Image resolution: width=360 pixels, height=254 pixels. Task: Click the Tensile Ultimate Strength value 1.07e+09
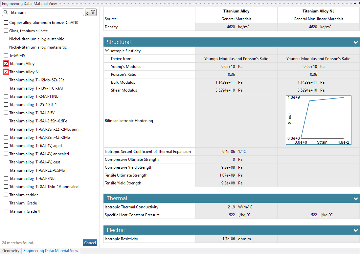(227, 175)
